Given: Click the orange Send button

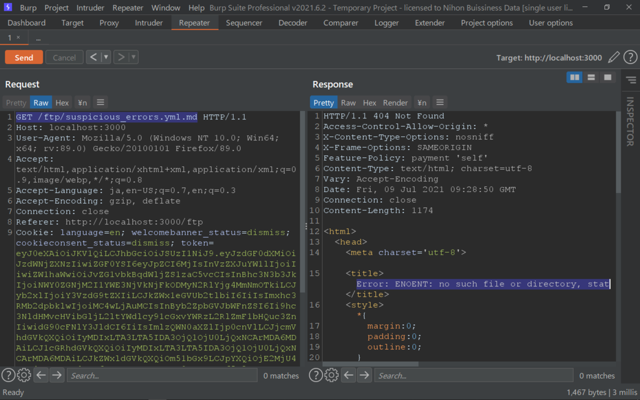Looking at the screenshot, I should (24, 58).
